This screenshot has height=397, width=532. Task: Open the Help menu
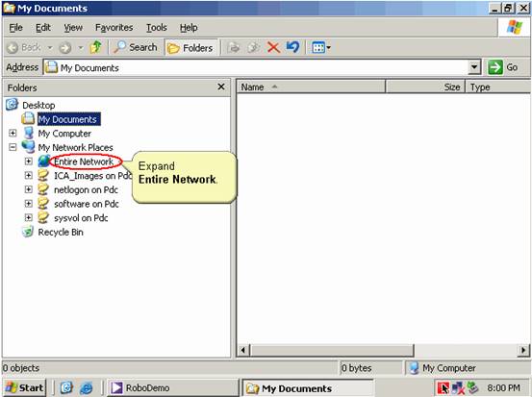(x=189, y=28)
